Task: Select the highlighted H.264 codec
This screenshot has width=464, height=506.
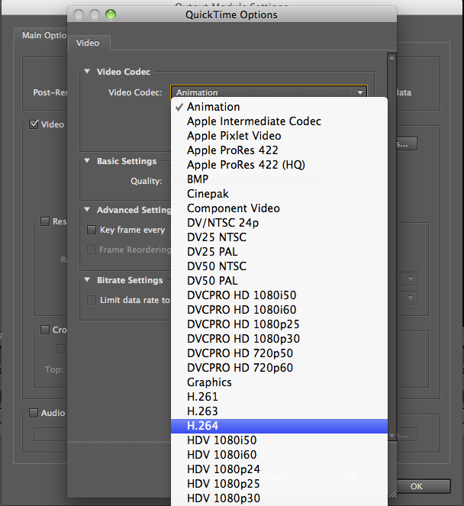Action: coord(279,426)
